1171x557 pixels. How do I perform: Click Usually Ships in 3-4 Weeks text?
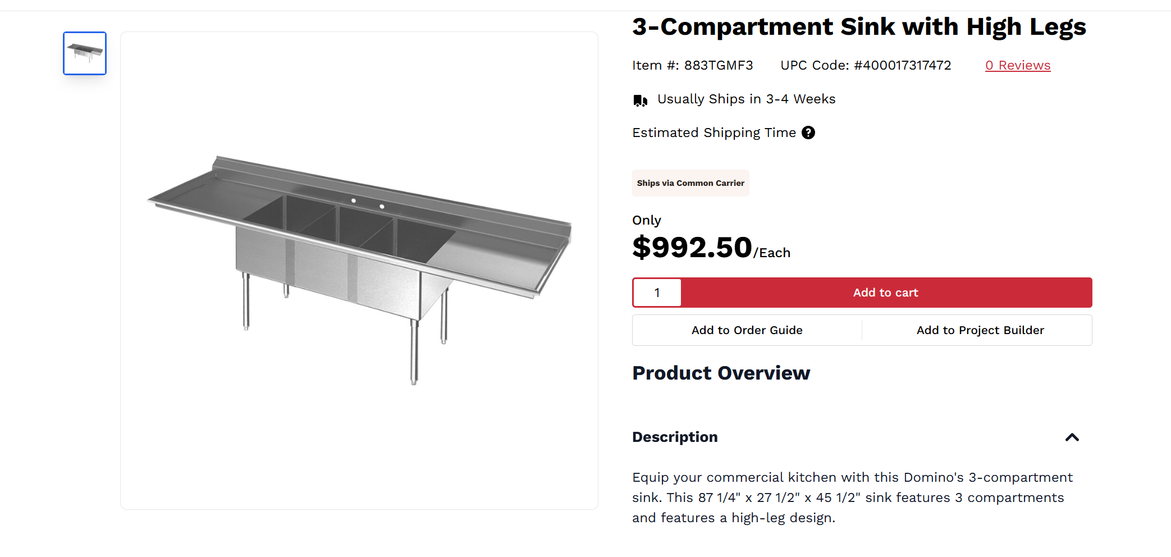tap(746, 99)
